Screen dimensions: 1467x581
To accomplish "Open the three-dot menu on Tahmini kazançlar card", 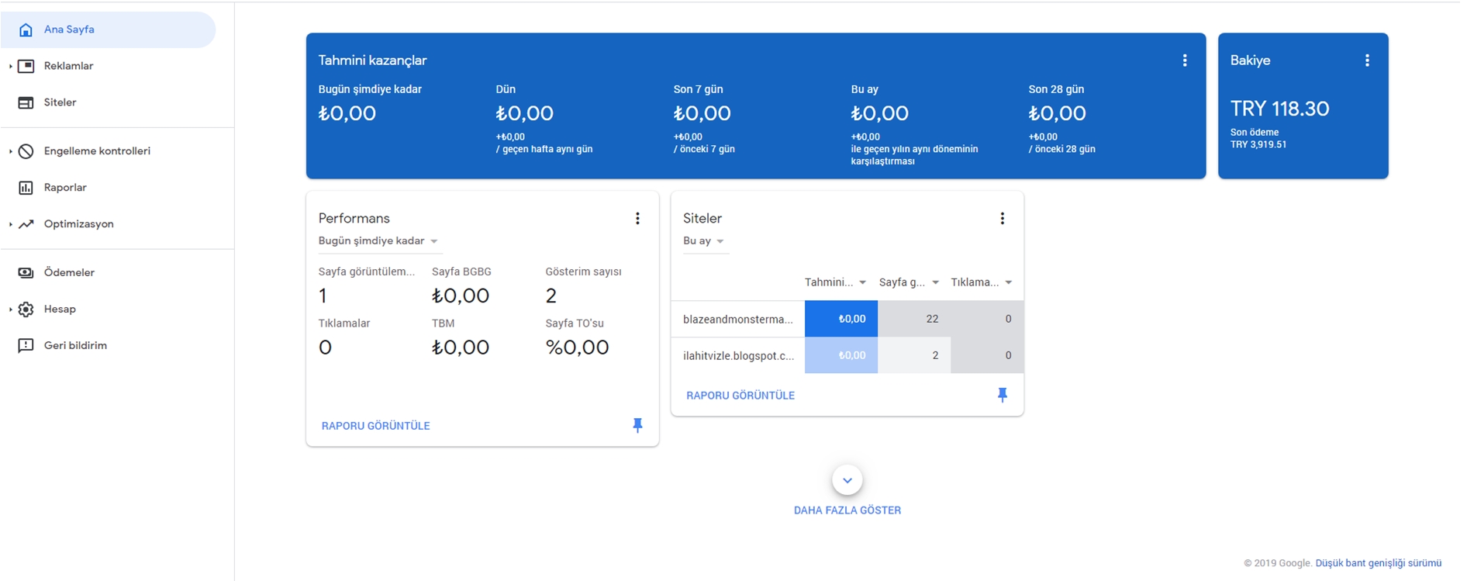I will [1185, 61].
